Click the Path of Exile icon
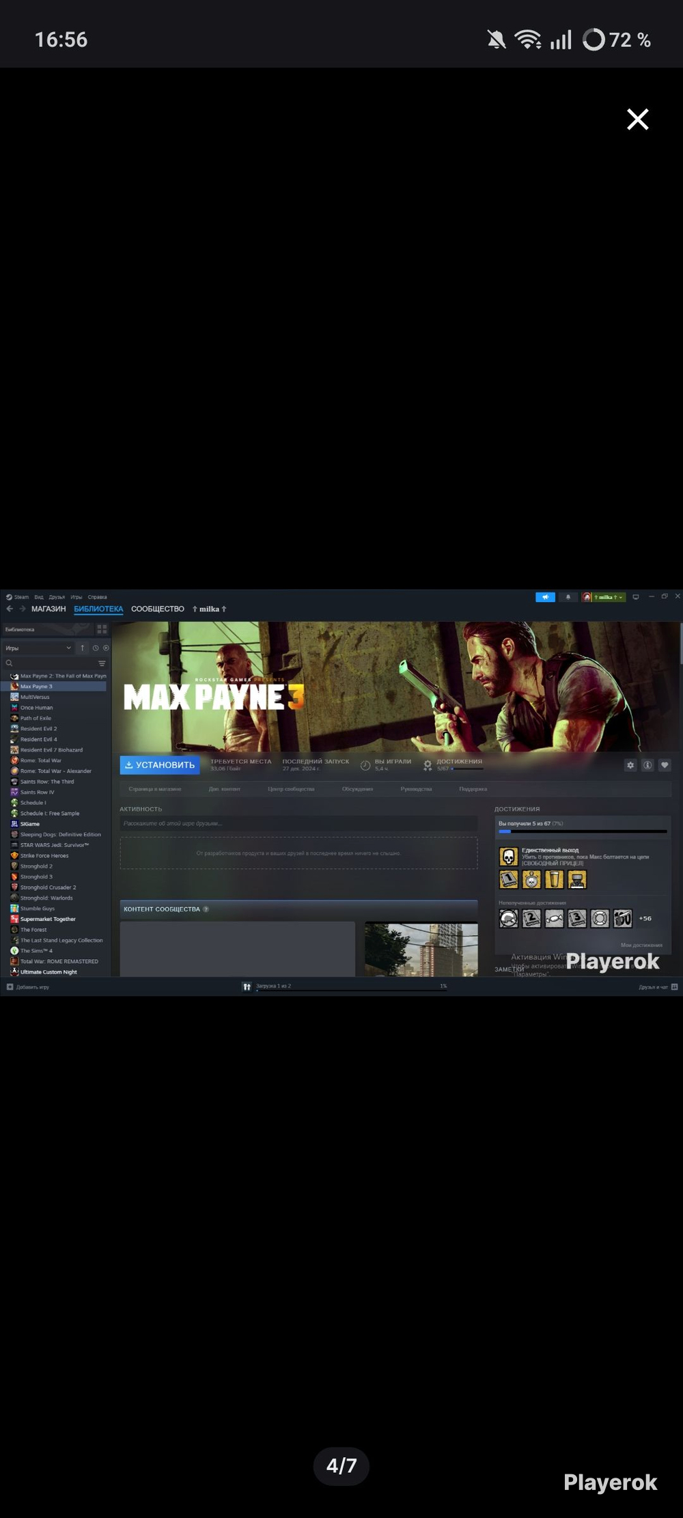Viewport: 683px width, 1518px height. click(14, 718)
